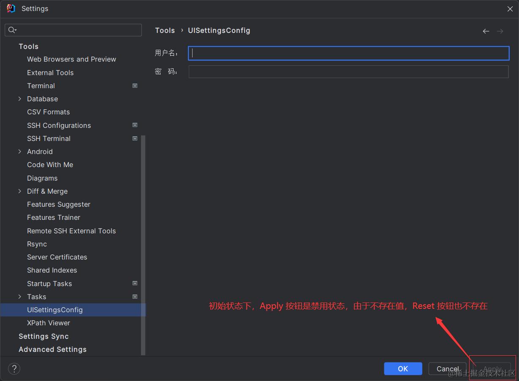This screenshot has height=381, width=519.
Task: Select Diff & Merge settings
Action: click(47, 191)
